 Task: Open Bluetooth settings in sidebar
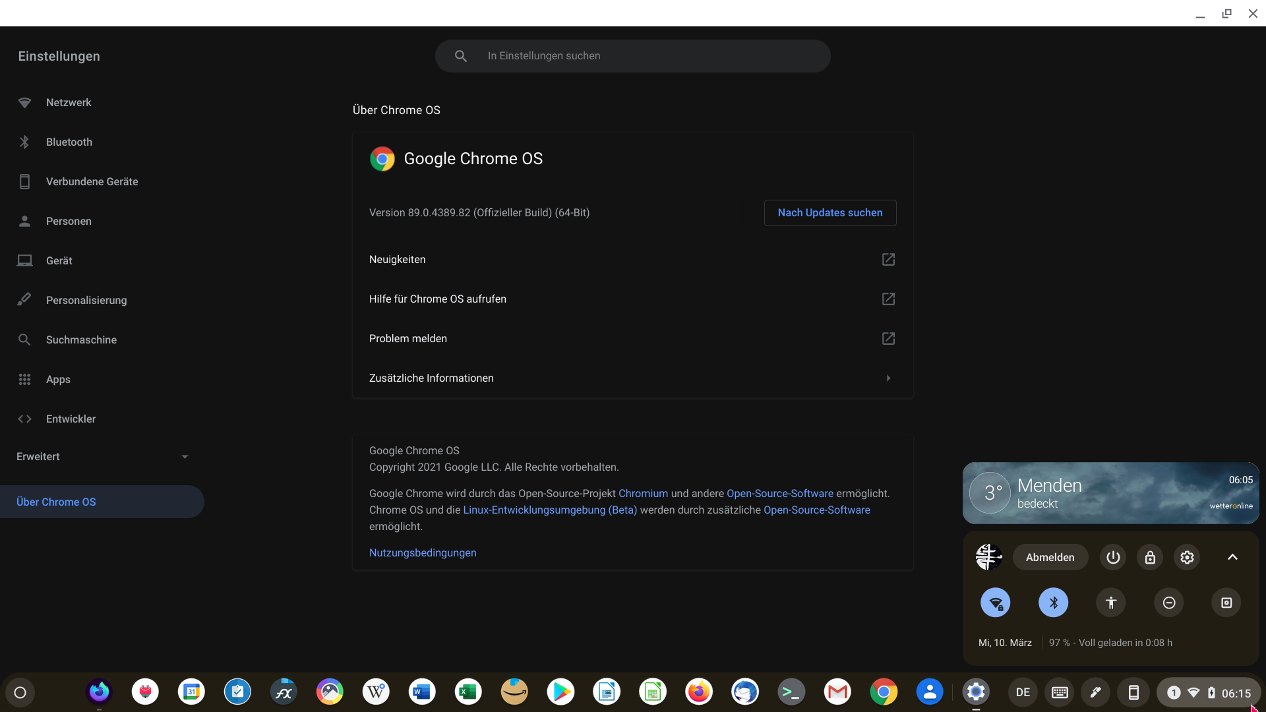pos(102,142)
